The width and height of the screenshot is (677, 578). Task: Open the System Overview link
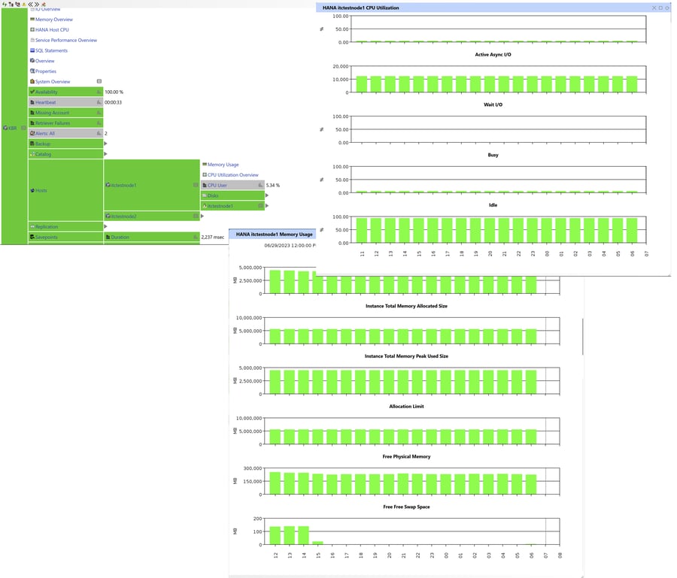(53, 81)
